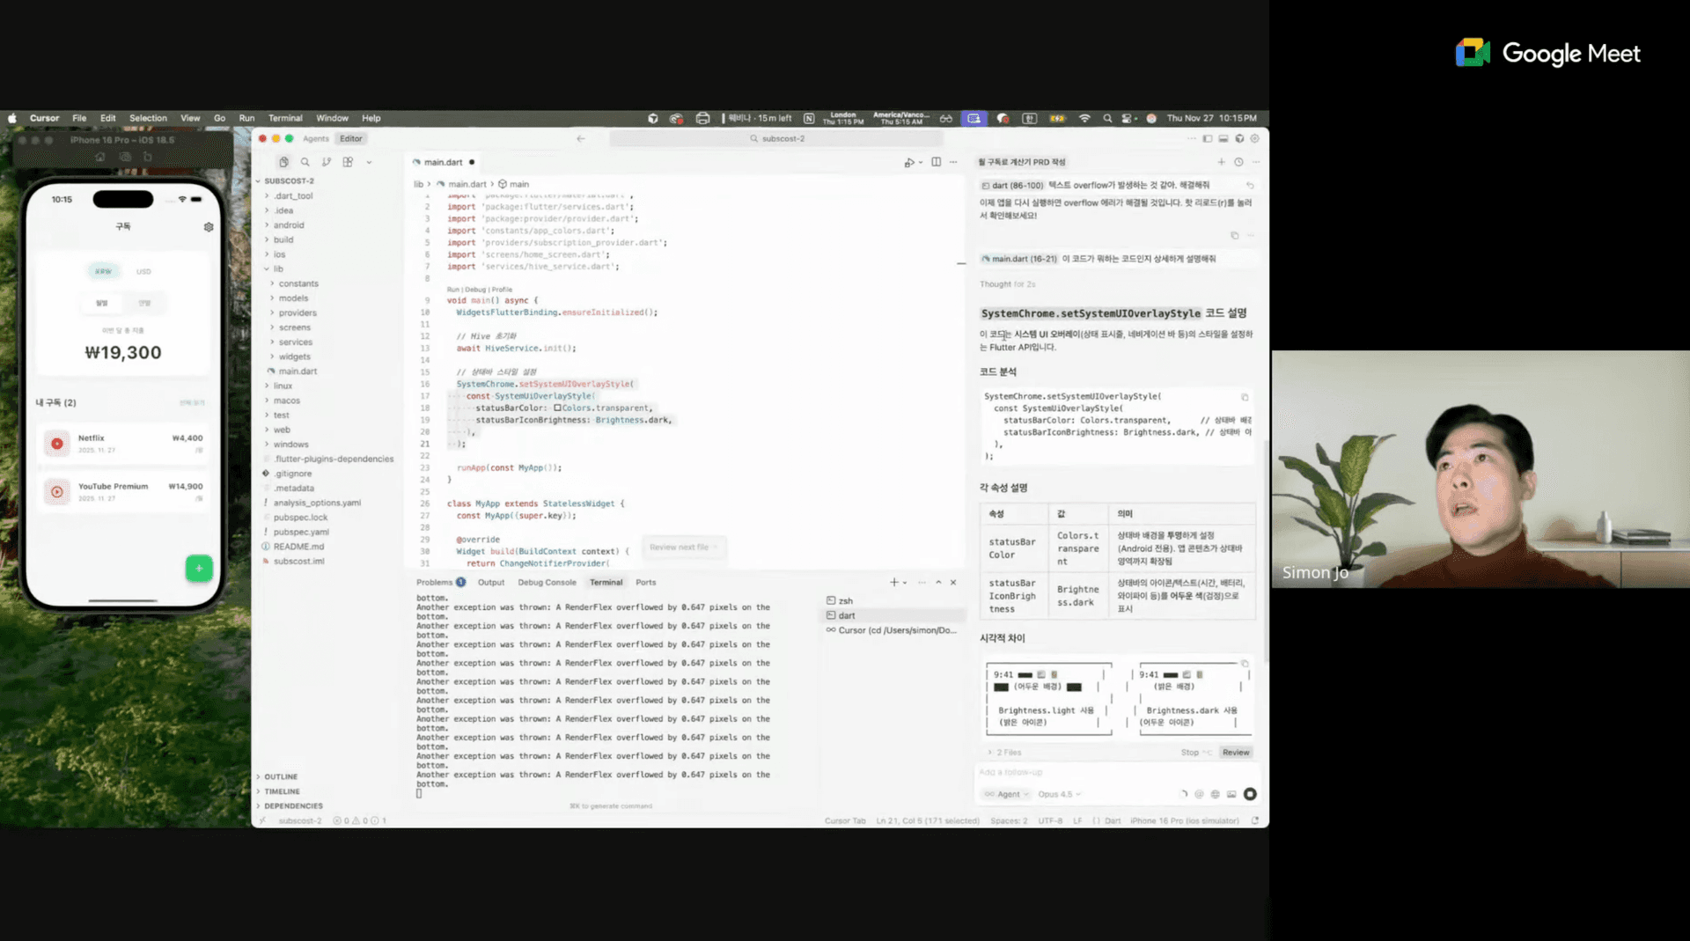Image resolution: width=1690 pixels, height=941 pixels.
Task: Click the sidebar Search icon
Action: click(x=305, y=162)
